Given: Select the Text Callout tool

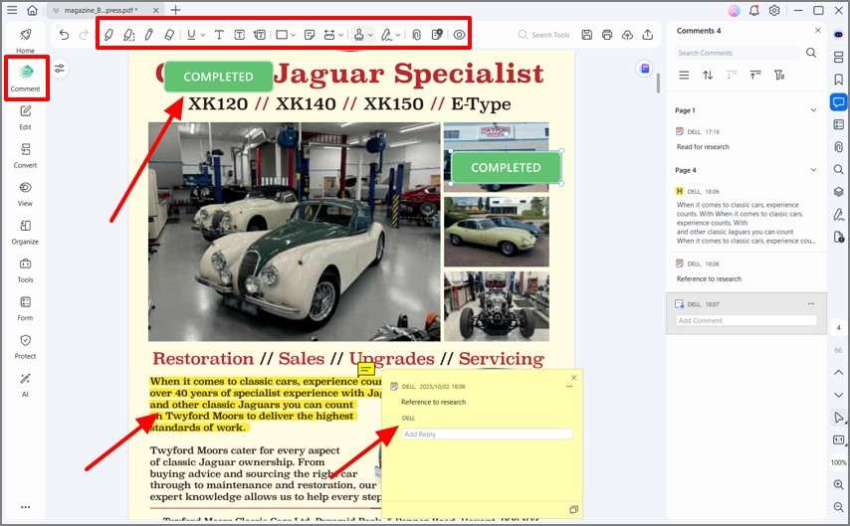Looking at the screenshot, I should pos(260,35).
